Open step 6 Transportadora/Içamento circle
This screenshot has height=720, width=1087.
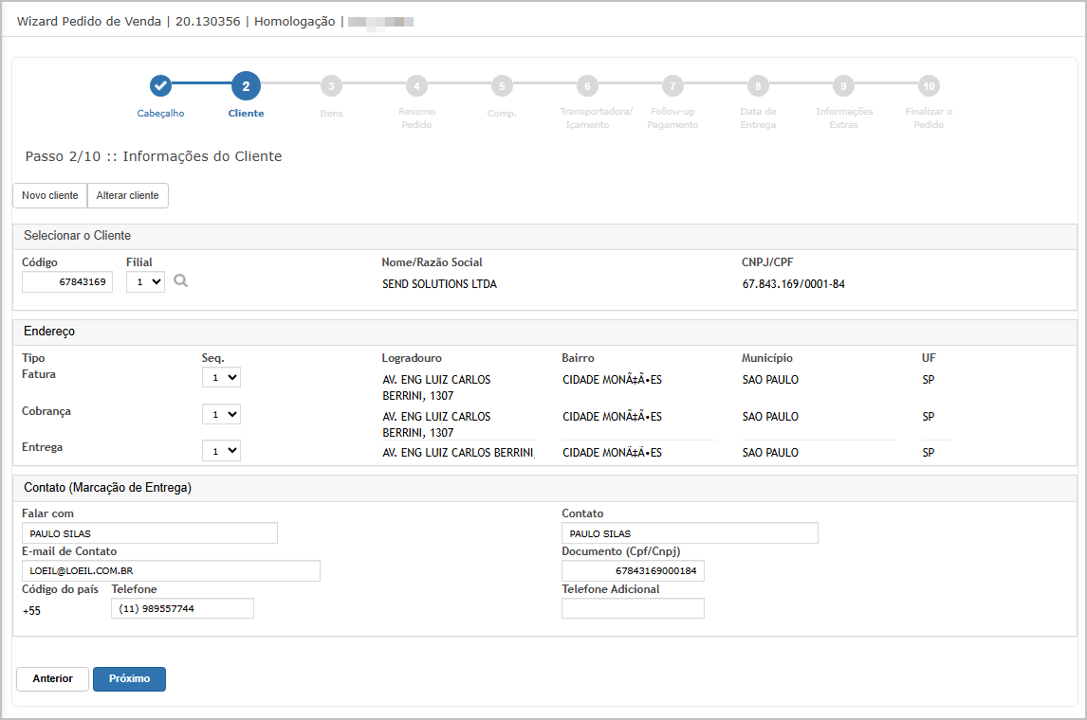pyautogui.click(x=587, y=86)
